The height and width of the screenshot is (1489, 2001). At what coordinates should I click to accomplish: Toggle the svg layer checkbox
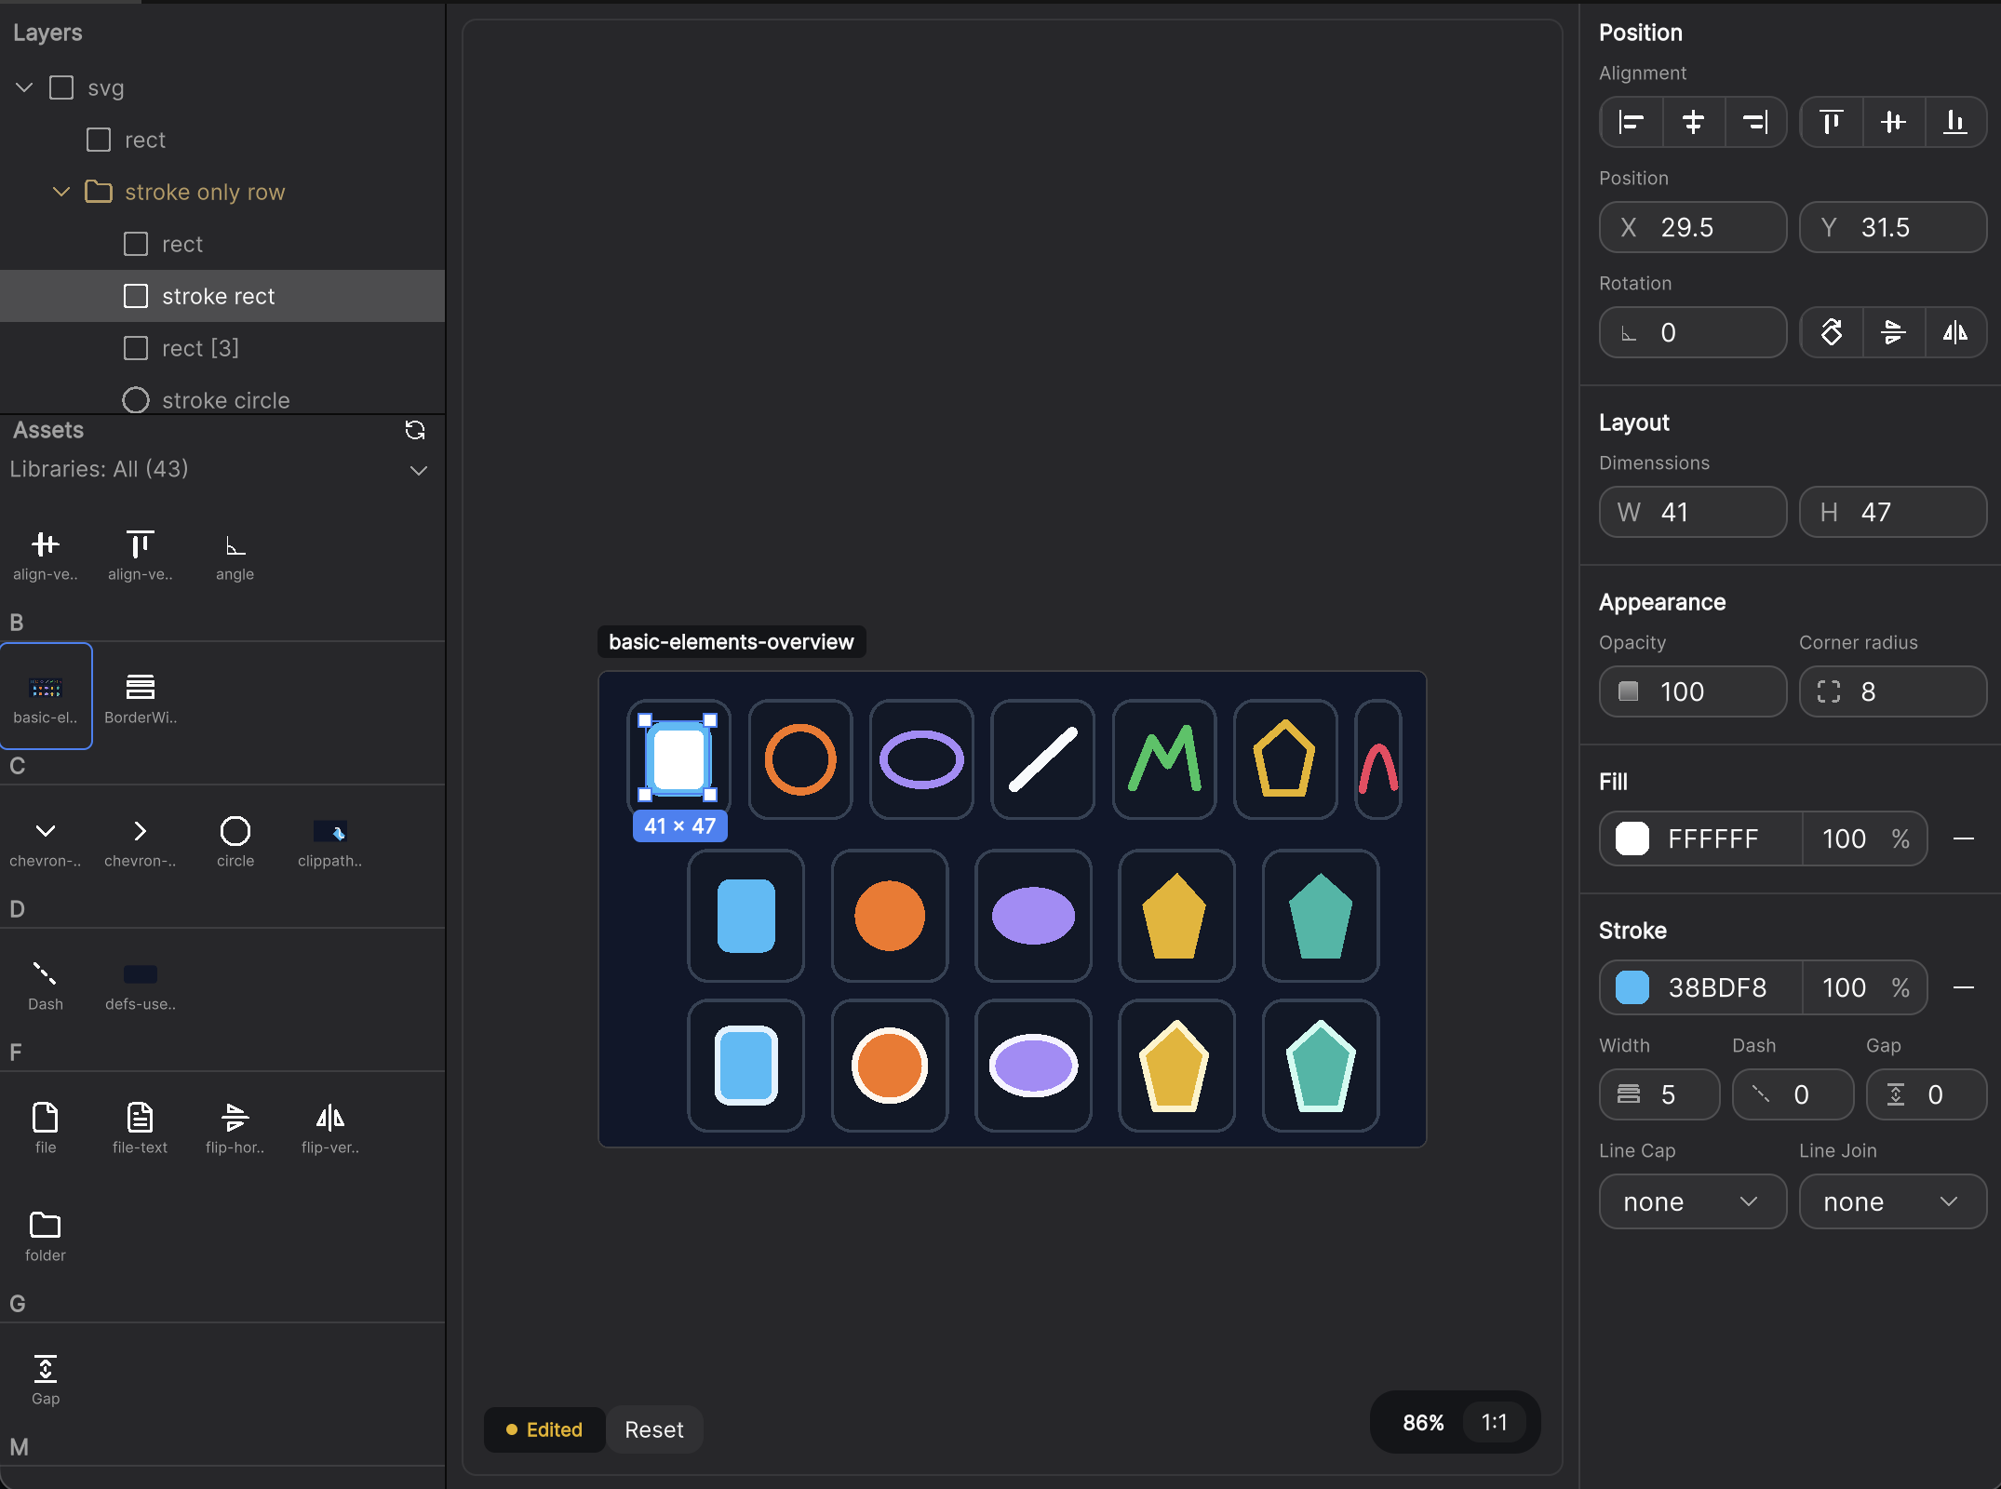(61, 87)
